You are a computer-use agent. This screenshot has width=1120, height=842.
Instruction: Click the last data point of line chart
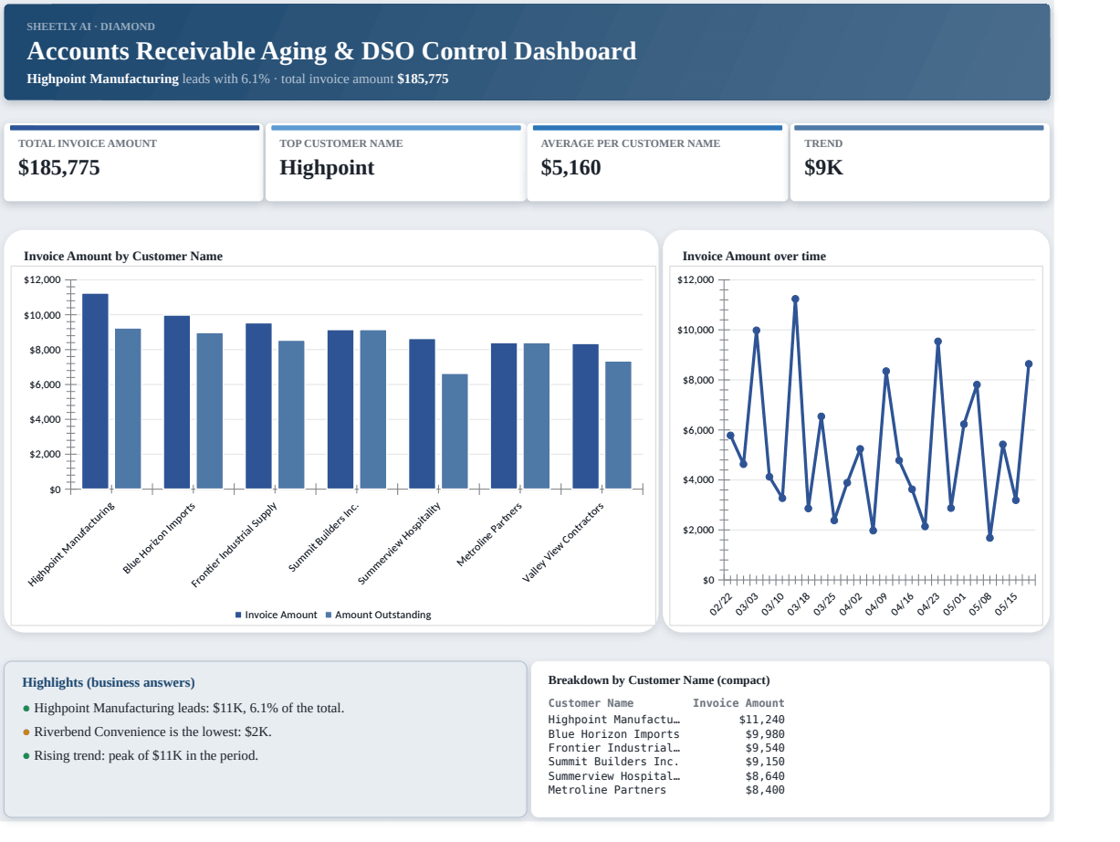click(1029, 363)
